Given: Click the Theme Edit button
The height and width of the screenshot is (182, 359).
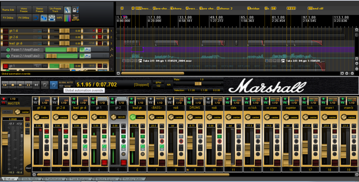Looking at the screenshot, I should point(8,10).
